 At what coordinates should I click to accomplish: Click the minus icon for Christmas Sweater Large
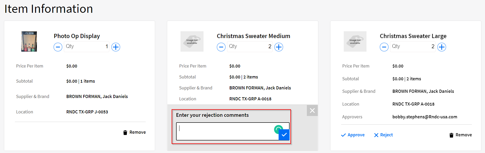coord(384,47)
